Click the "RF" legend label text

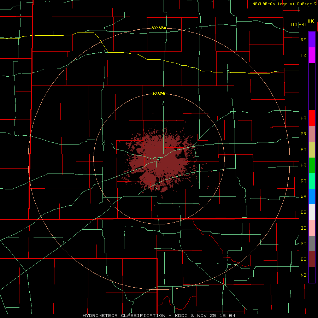tap(303, 40)
